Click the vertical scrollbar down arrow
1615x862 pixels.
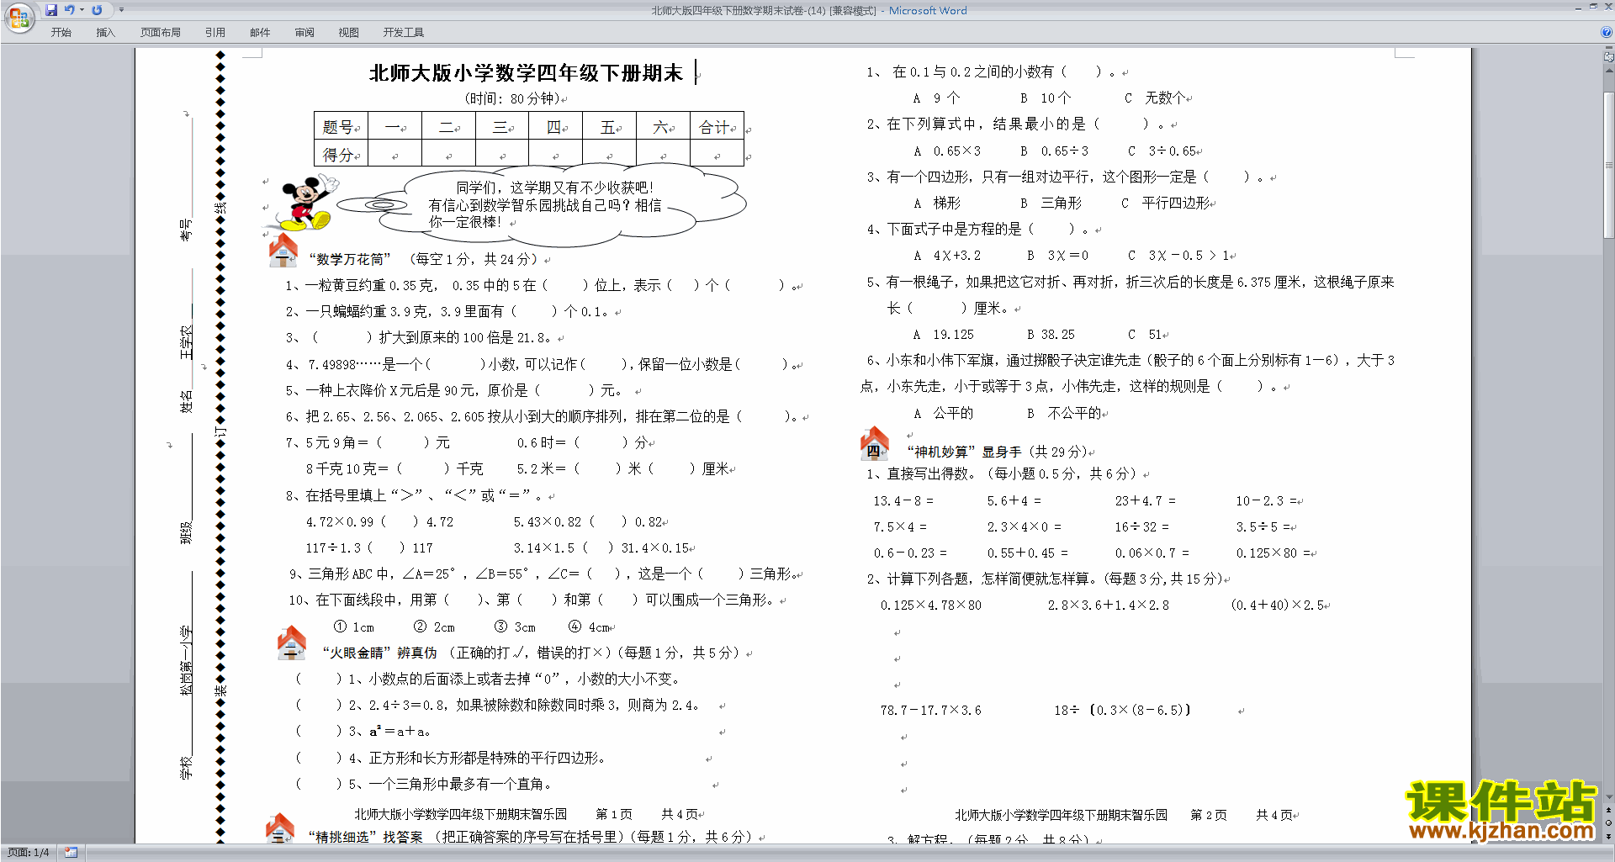point(1609,797)
